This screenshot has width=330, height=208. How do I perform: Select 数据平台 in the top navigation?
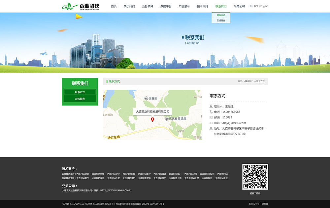166,6
